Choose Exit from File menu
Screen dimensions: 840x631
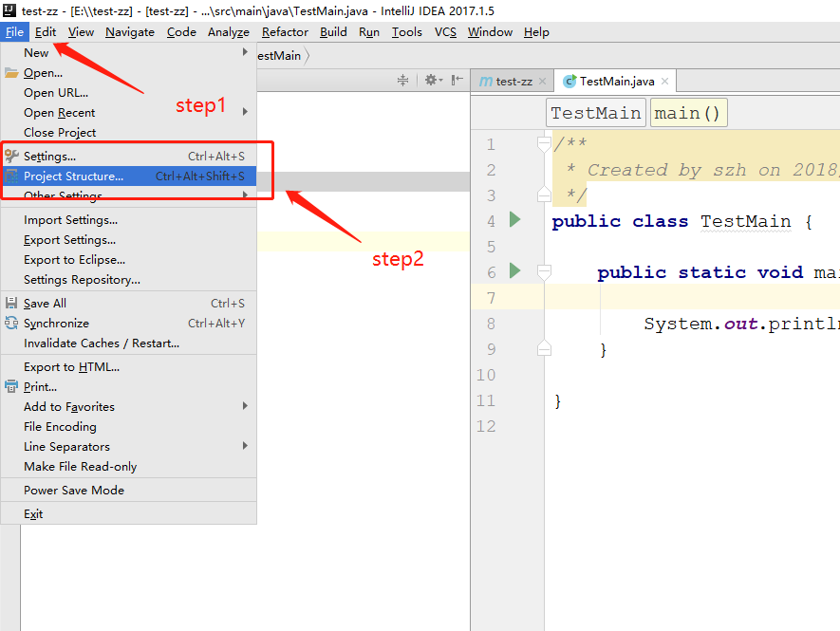[128, 514]
